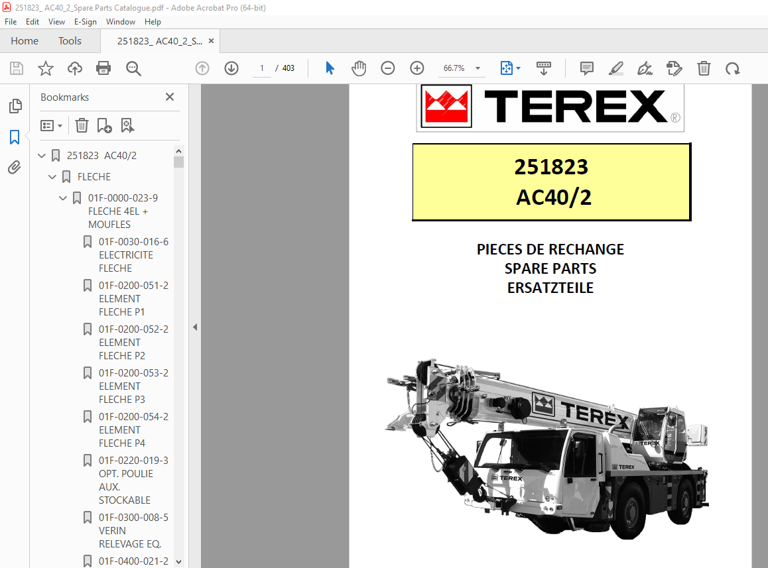Open the File menu
The image size is (768, 568).
pos(11,22)
